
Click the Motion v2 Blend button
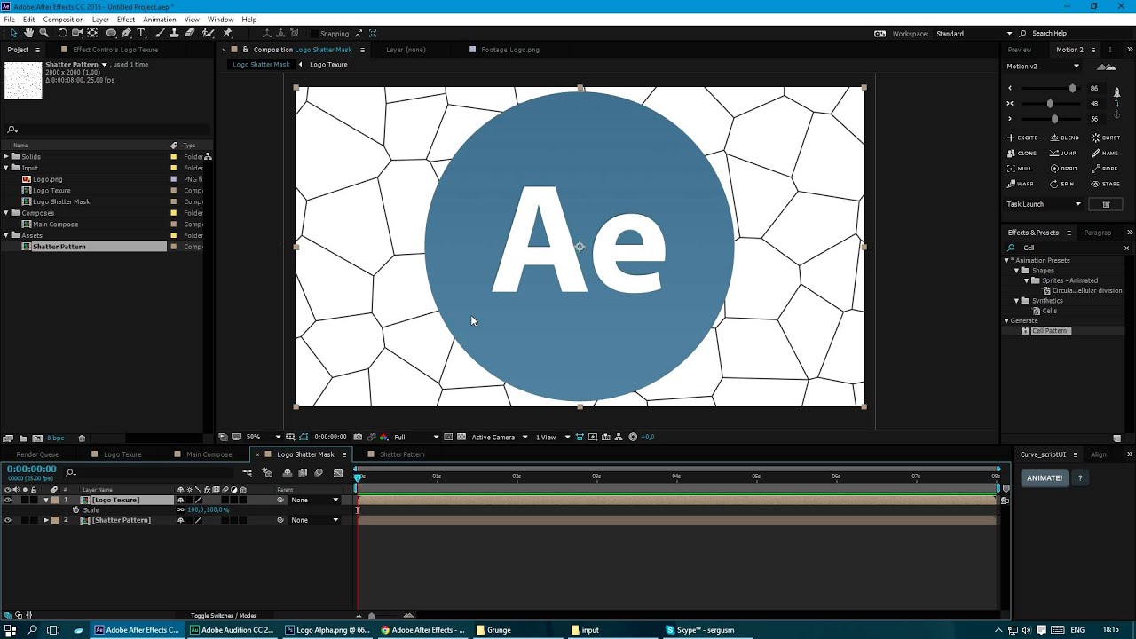(1064, 138)
